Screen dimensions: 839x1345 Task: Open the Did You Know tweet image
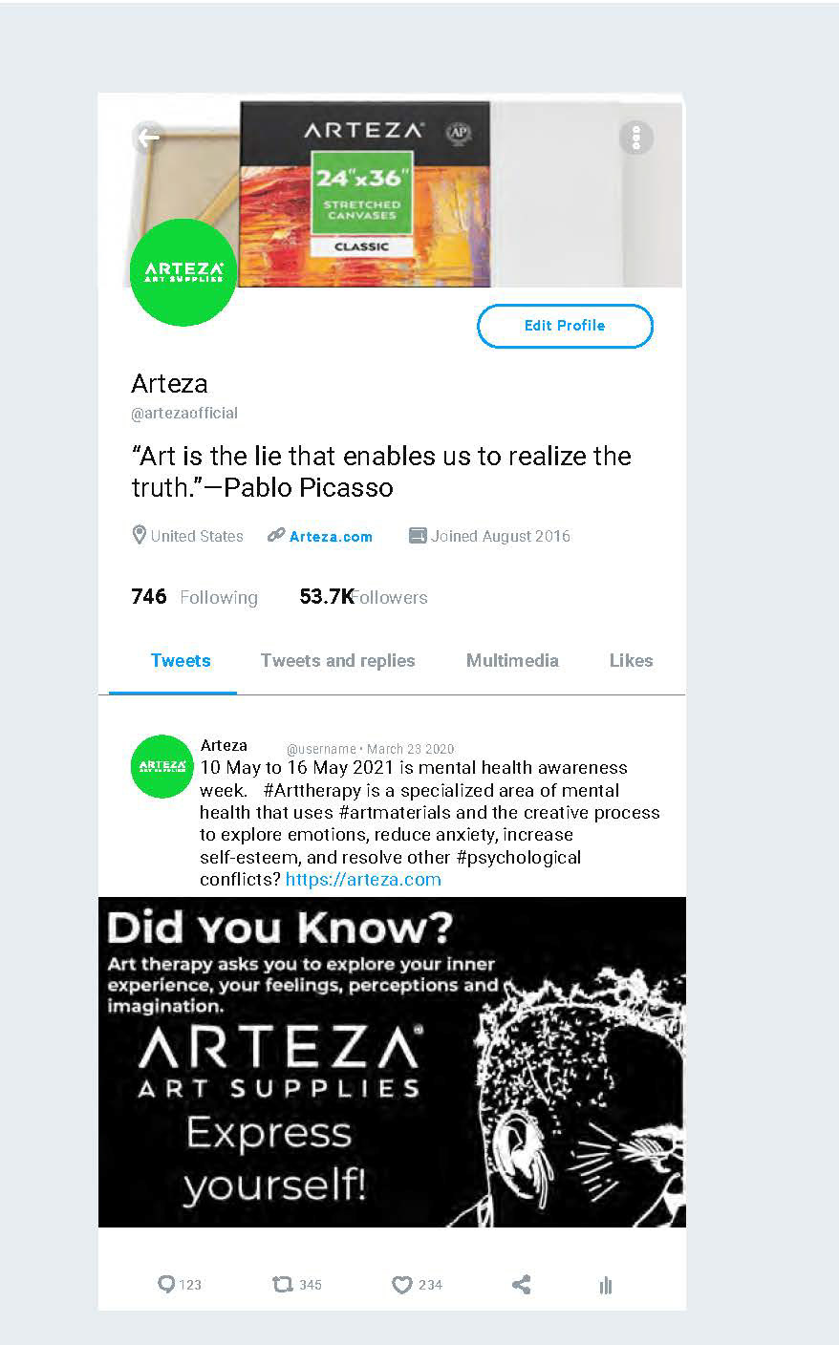coord(392,1062)
